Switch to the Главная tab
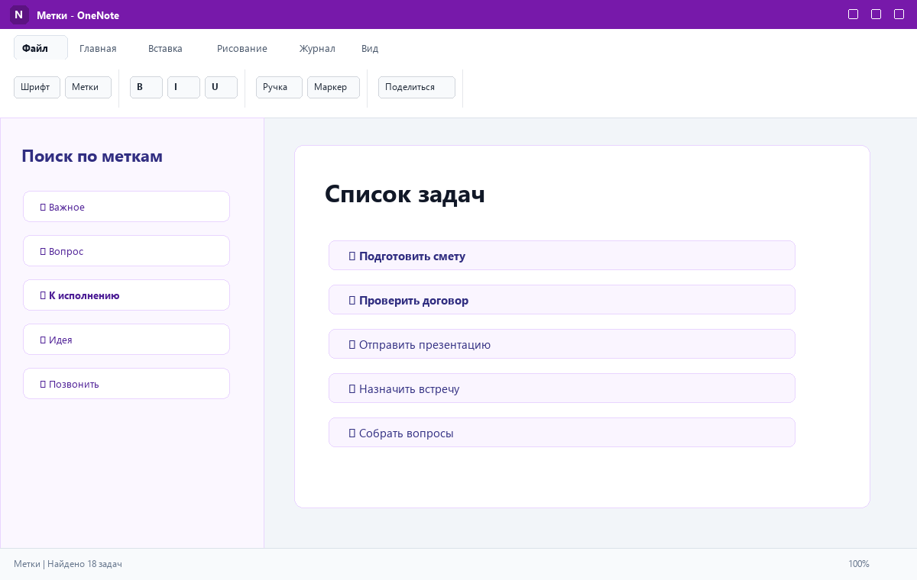 98,48
